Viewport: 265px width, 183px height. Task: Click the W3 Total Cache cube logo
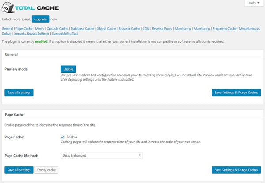point(8,8)
